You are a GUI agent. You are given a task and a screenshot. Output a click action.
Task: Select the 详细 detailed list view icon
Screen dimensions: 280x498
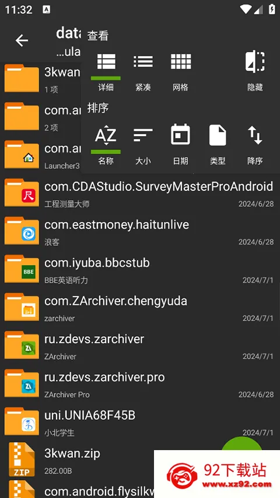click(106, 71)
